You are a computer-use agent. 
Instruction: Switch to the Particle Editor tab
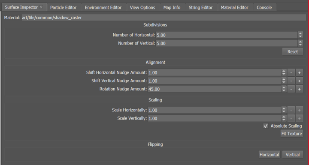[63, 7]
